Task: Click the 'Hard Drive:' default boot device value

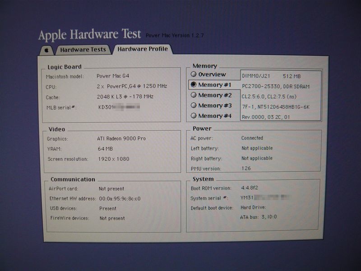Action: coord(253,207)
